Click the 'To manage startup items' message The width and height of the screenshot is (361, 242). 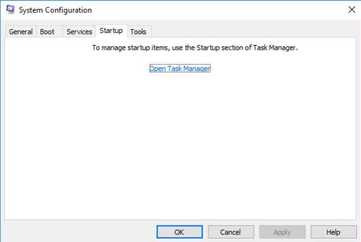(195, 48)
